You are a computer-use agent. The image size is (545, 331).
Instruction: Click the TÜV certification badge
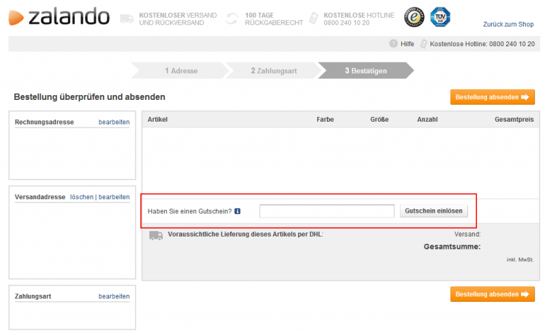(x=439, y=16)
